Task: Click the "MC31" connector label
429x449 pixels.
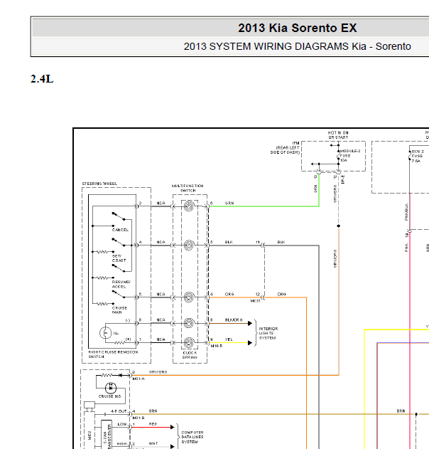Action: click(255, 301)
